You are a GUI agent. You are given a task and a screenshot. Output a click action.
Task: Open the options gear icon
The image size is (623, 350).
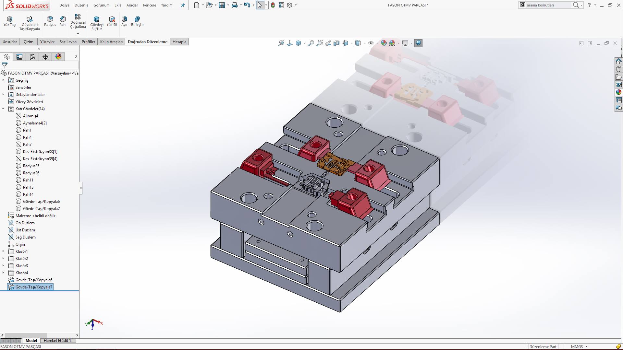coord(289,5)
